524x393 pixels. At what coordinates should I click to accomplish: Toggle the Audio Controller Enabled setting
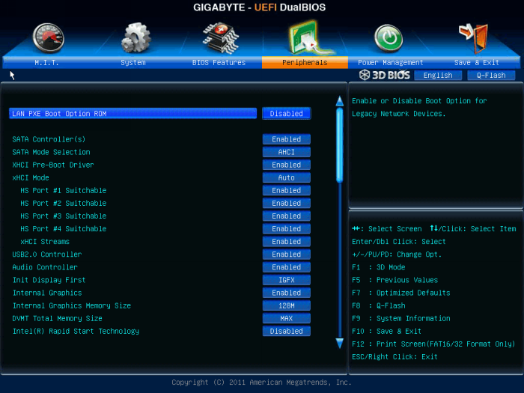pos(286,267)
